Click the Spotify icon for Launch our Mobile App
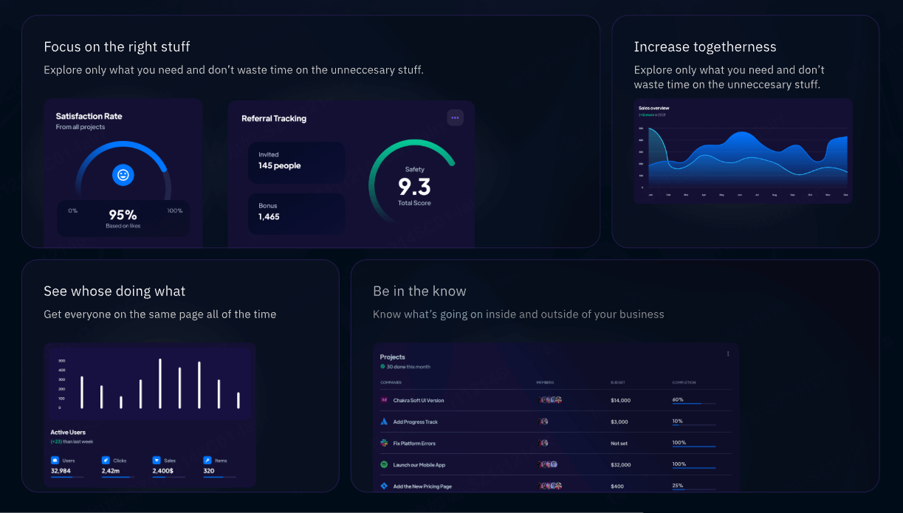903x513 pixels. click(384, 464)
